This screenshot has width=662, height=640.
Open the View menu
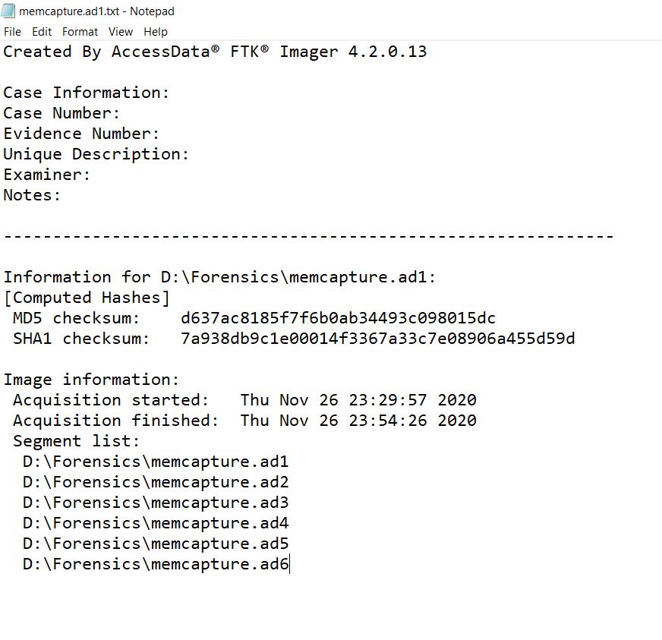click(120, 32)
